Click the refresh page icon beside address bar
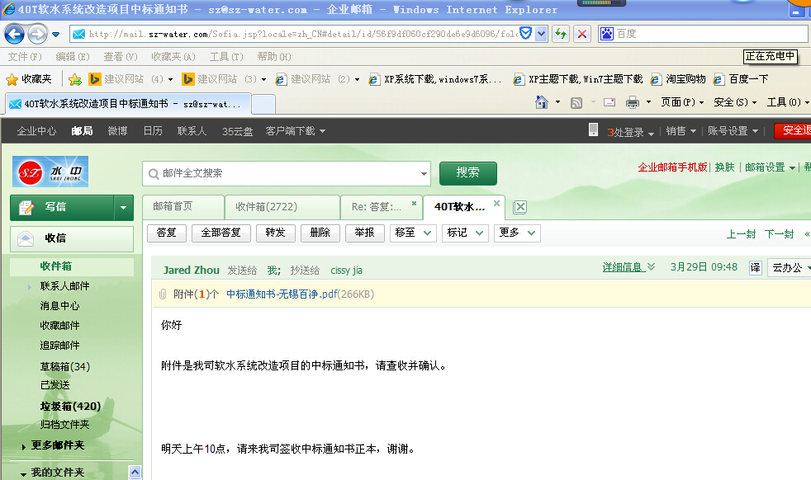811x480 pixels. (562, 34)
